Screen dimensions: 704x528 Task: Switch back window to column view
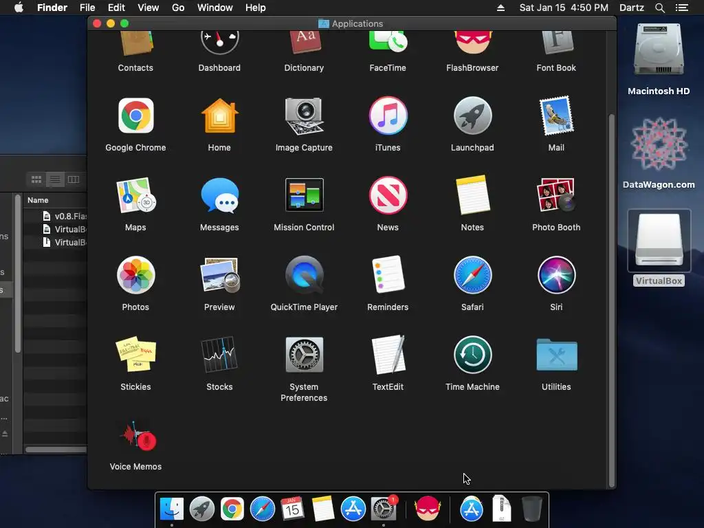tap(73, 179)
